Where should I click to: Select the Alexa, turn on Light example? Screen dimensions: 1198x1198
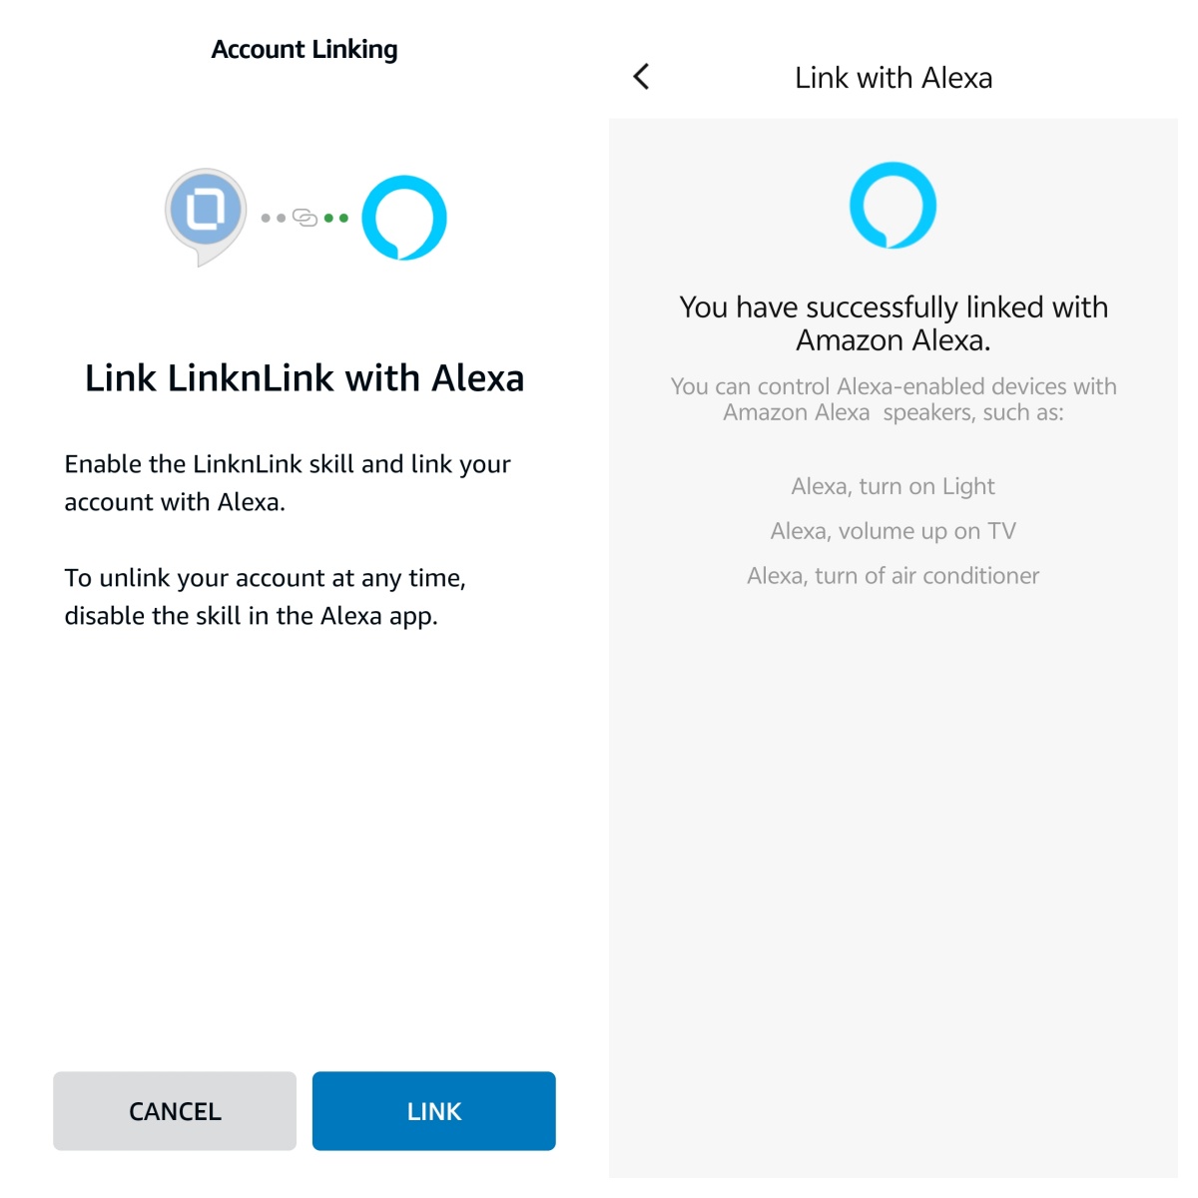894,486
